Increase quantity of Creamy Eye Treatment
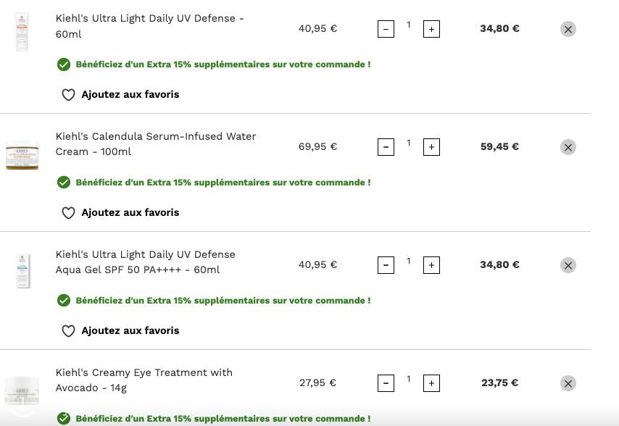 click(x=431, y=383)
